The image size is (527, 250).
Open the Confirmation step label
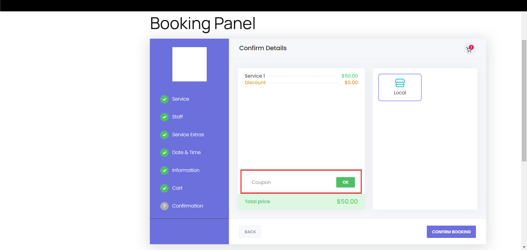coord(187,206)
